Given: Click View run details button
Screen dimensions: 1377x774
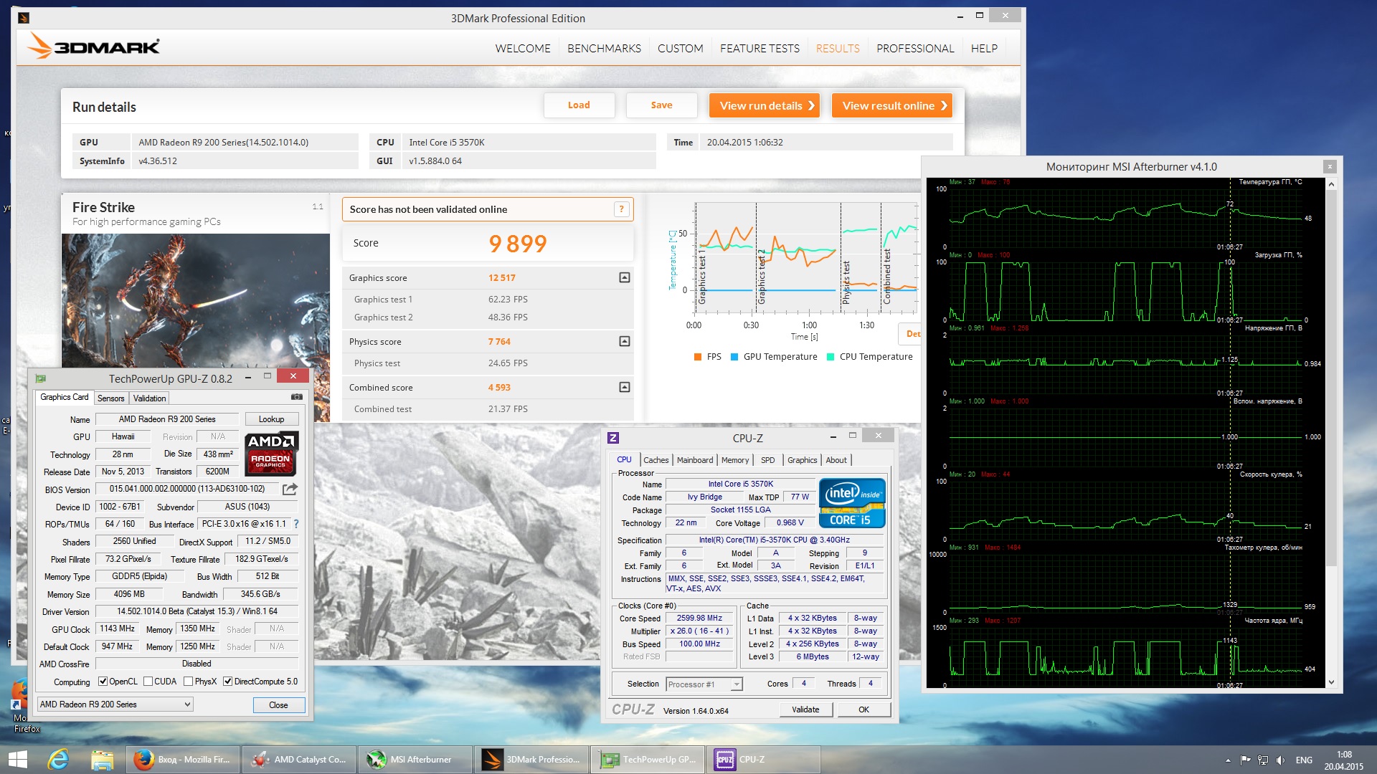Looking at the screenshot, I should pyautogui.click(x=765, y=105).
